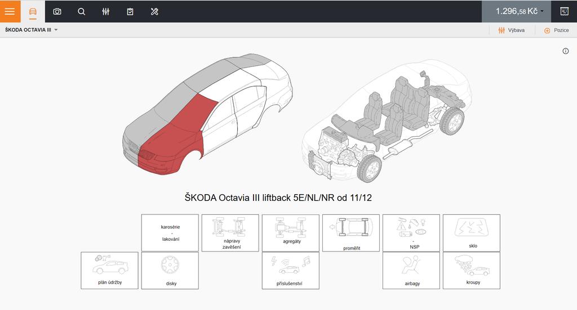This screenshot has height=310, width=577.
Task: Select the rear wheel in the chassis diagram
Action: tap(452, 121)
